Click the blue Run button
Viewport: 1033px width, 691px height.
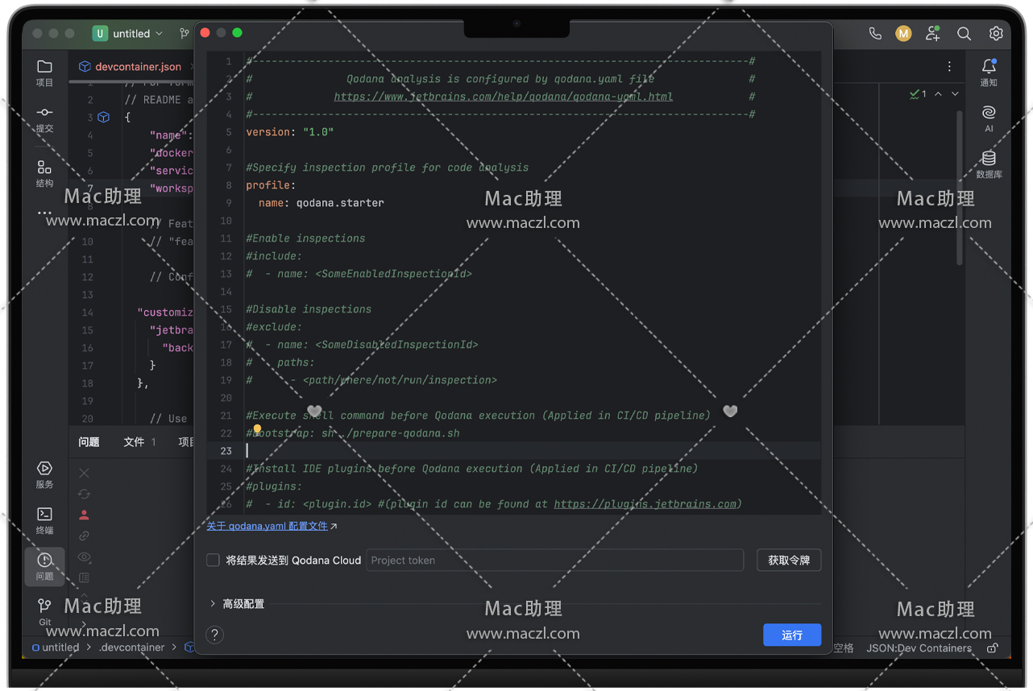coord(791,635)
